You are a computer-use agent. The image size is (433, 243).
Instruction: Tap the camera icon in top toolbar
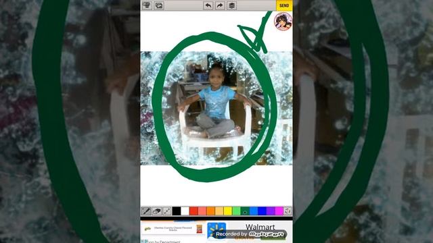tap(147, 5)
